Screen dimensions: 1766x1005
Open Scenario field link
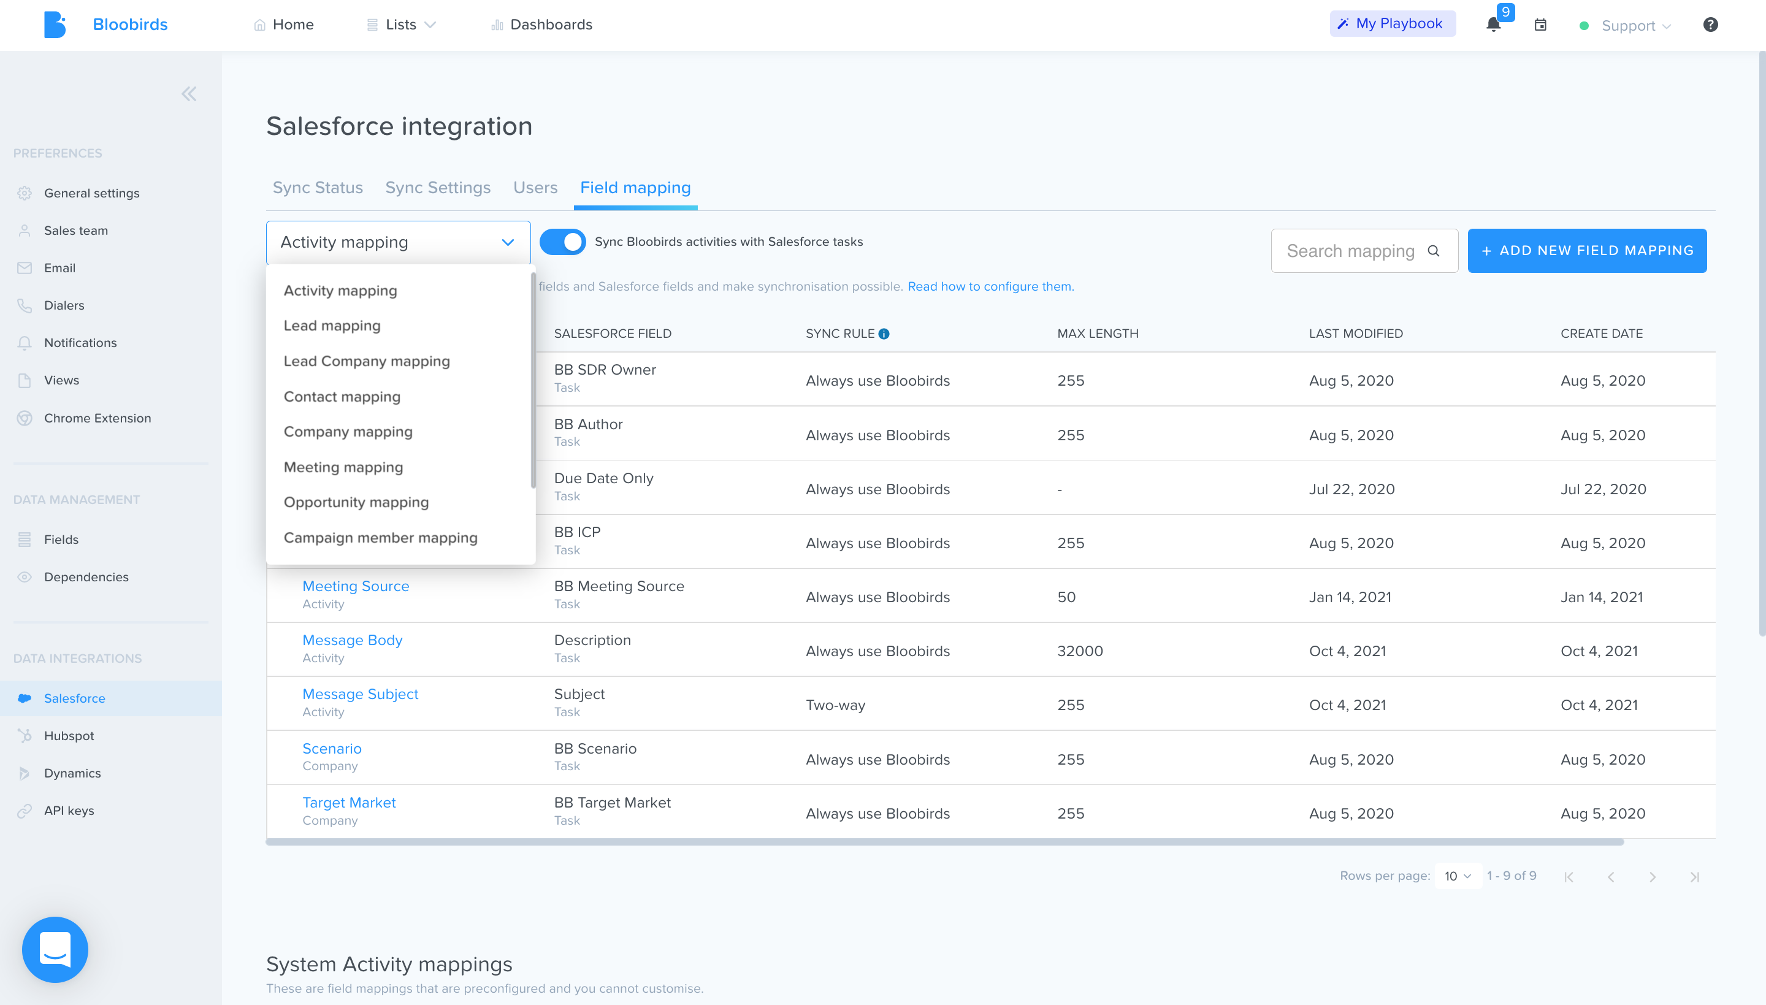tap(332, 749)
